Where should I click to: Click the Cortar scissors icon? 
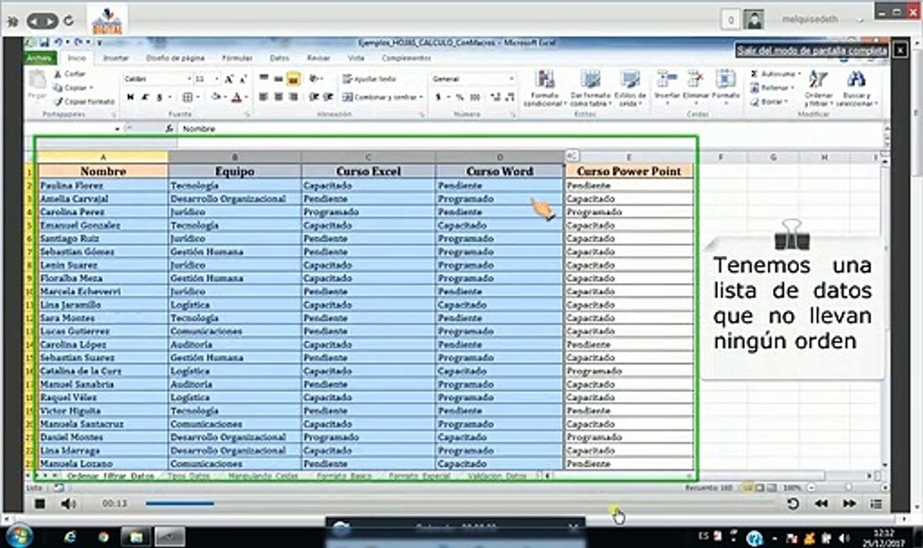(57, 75)
